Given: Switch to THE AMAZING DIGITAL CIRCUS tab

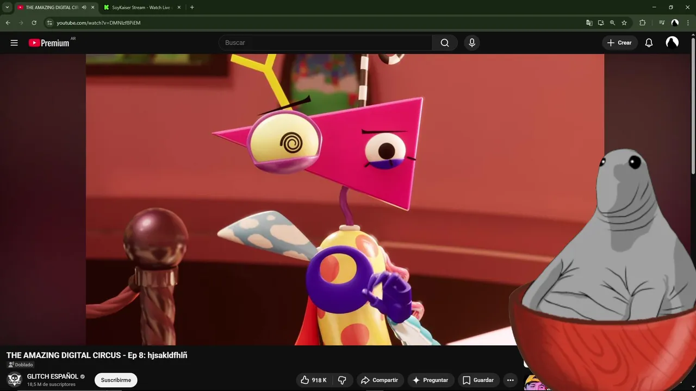Looking at the screenshot, I should [x=52, y=8].
